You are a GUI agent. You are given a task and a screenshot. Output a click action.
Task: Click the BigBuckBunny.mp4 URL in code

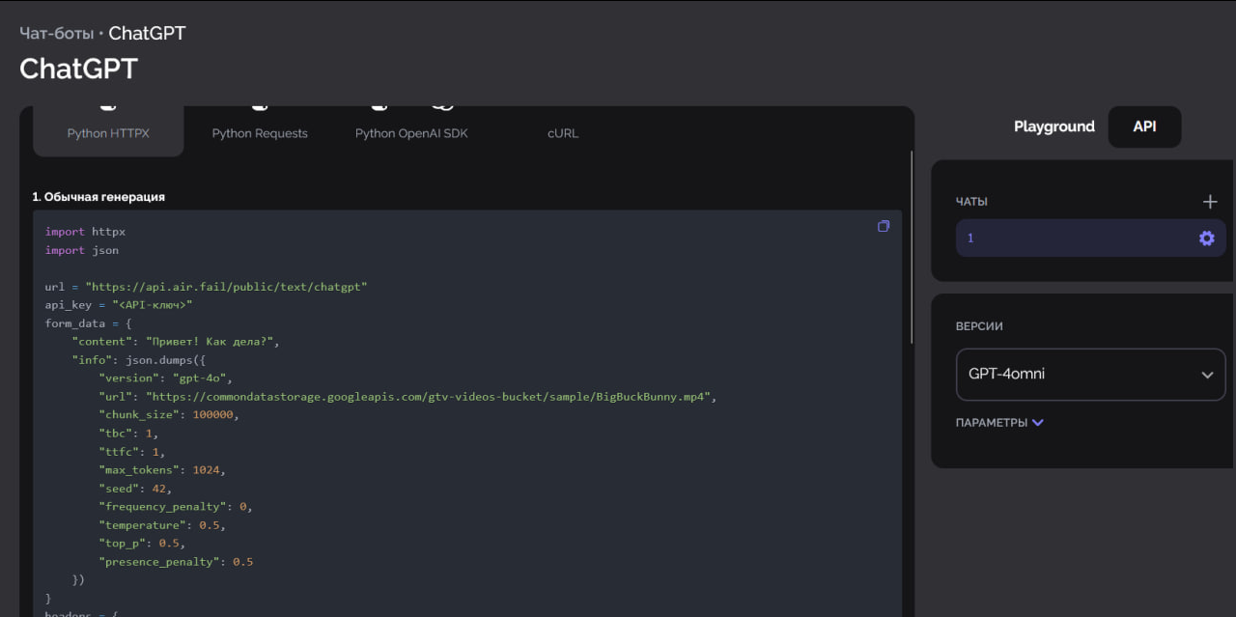pyautogui.click(x=429, y=397)
